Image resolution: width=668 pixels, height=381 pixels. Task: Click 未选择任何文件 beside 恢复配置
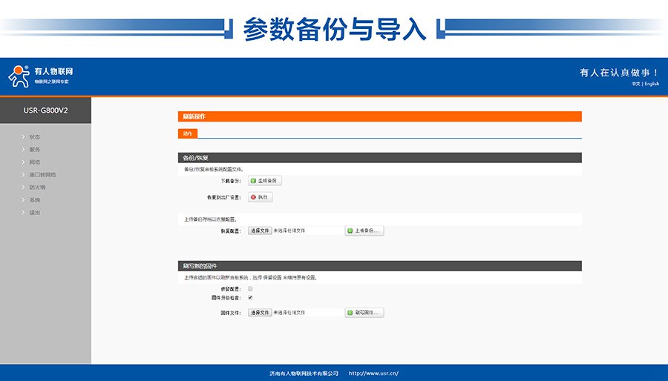(289, 231)
